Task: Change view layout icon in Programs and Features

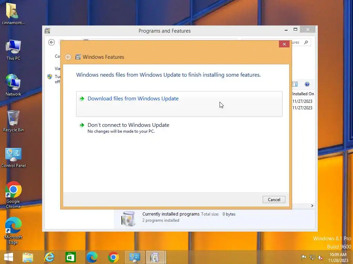Action: pos(295,84)
